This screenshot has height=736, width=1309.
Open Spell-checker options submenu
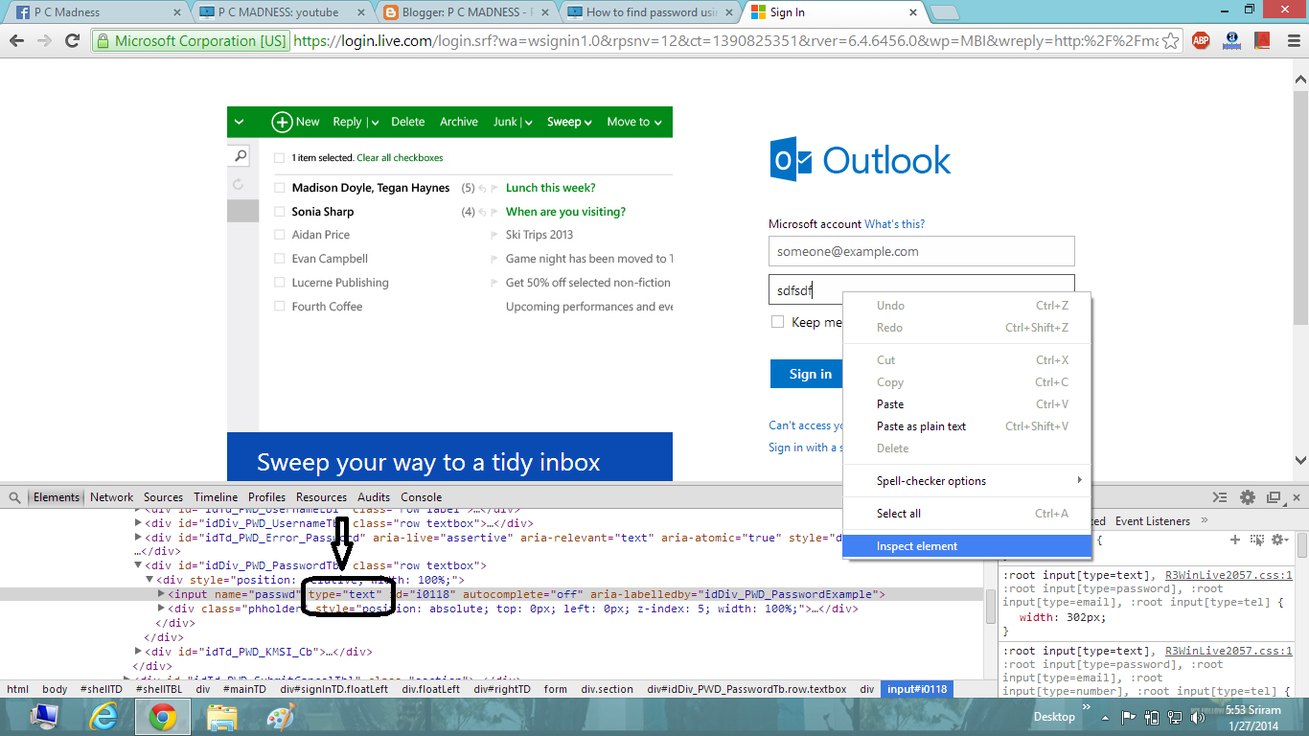(x=967, y=481)
